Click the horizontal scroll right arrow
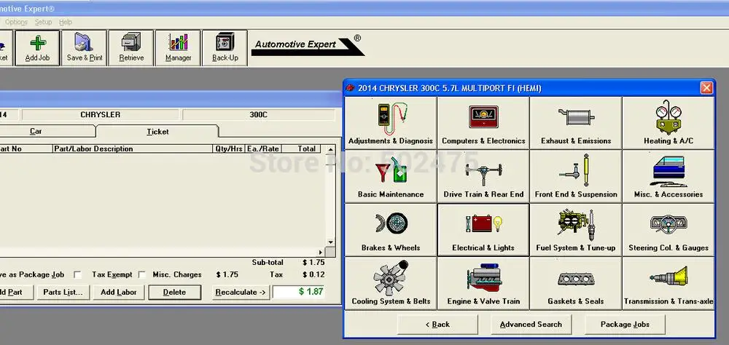729x345 pixels. [320, 252]
